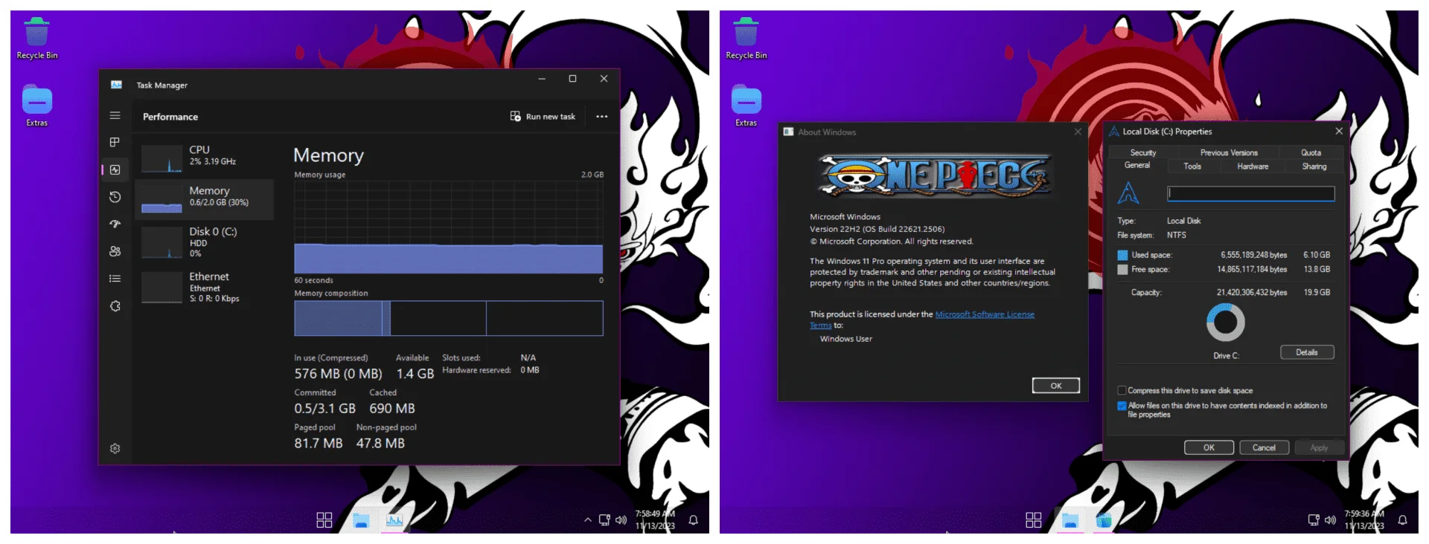Open Processes page icon in Task Manager
1429x544 pixels.
pos(115,142)
